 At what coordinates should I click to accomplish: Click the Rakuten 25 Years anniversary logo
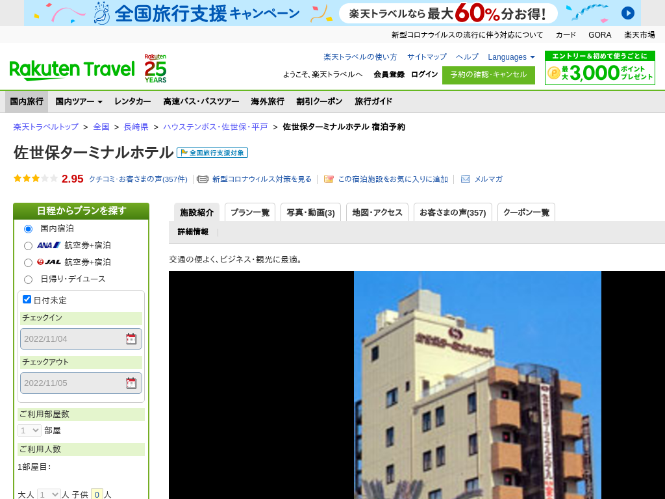[x=155, y=68]
